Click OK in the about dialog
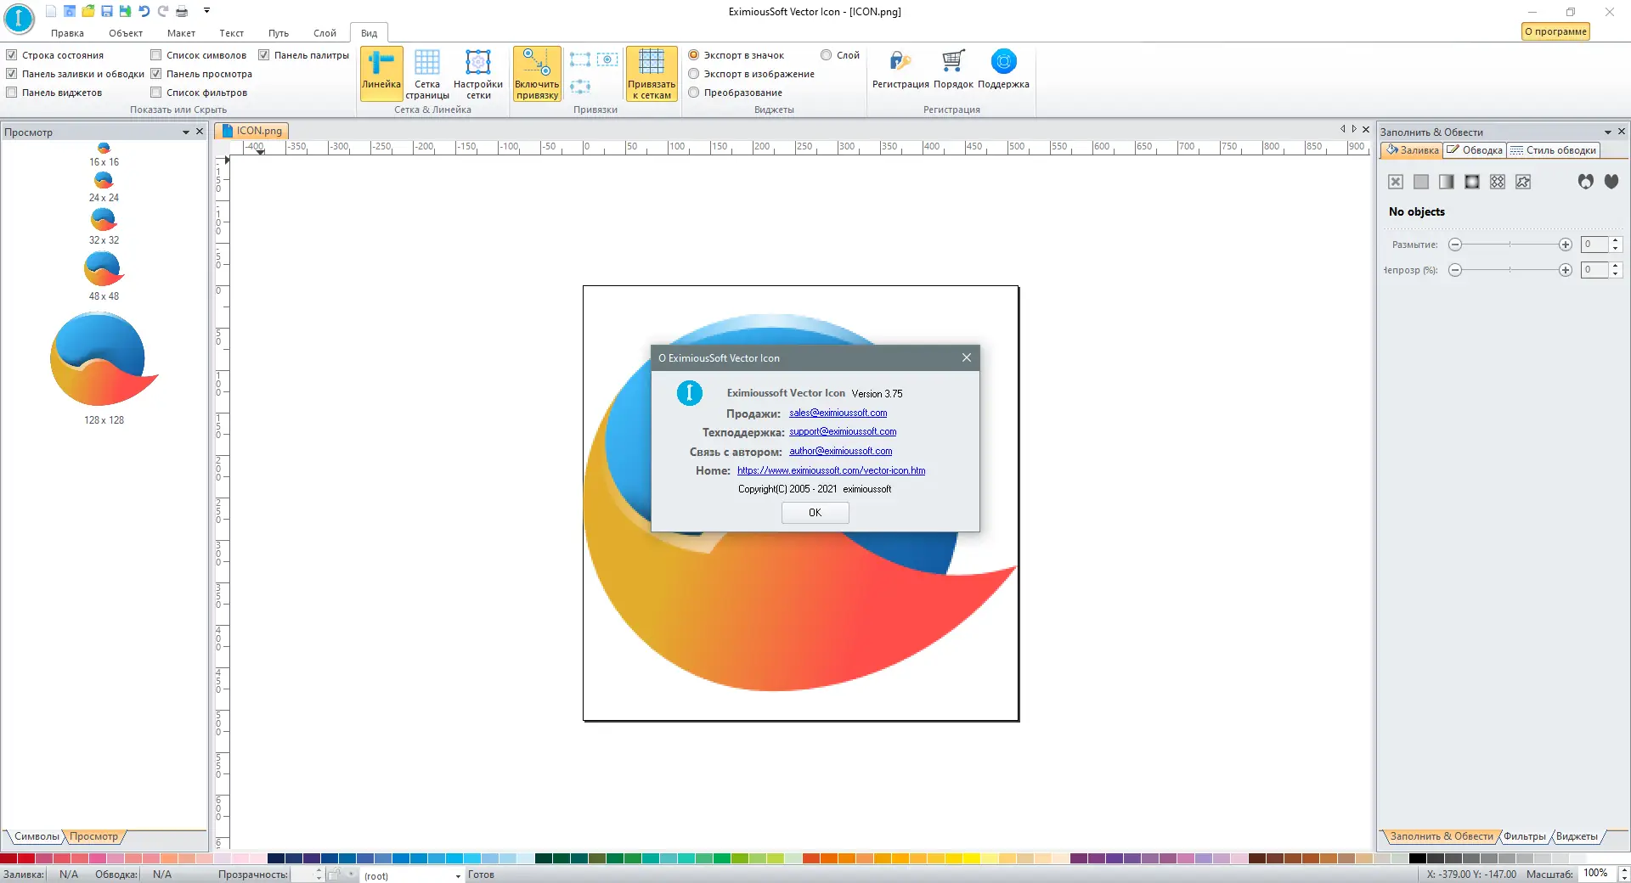1631x883 pixels. tap(815, 513)
